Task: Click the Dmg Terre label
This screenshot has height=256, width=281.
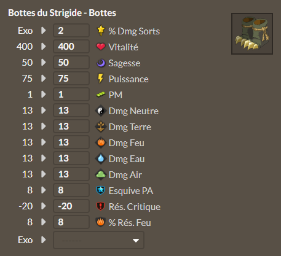Action: click(130, 127)
